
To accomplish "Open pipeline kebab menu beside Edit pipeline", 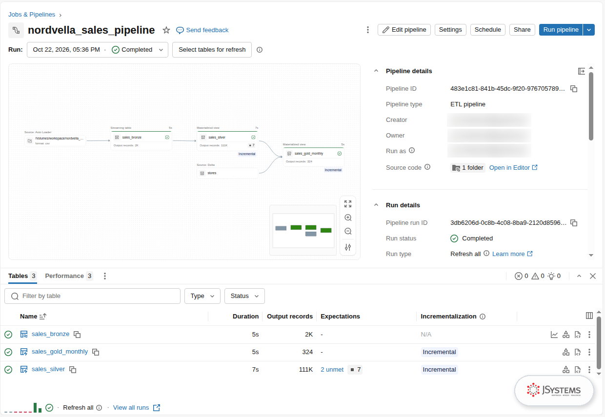I will tap(368, 30).
